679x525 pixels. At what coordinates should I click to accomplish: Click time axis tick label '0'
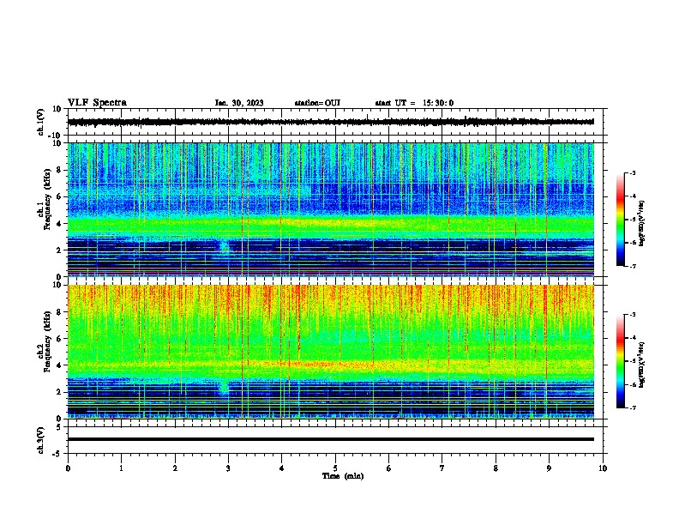[68, 468]
